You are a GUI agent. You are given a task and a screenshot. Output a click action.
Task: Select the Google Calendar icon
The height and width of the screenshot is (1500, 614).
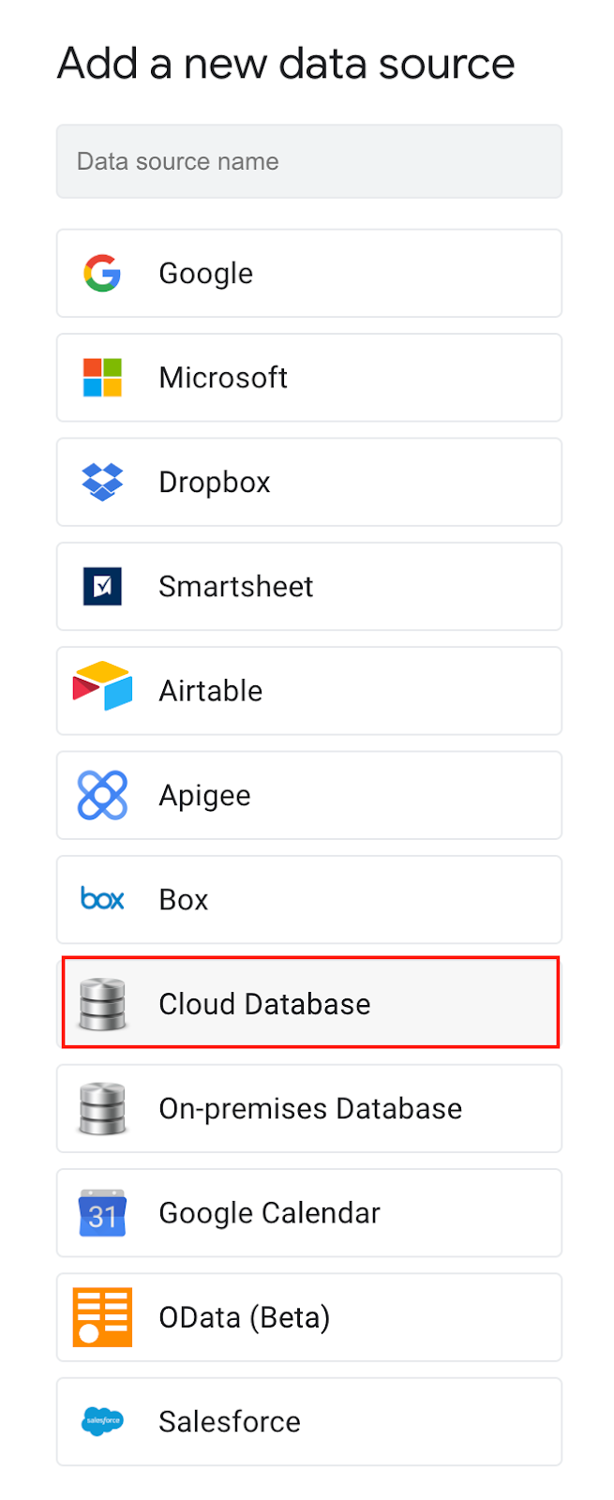click(x=102, y=1212)
